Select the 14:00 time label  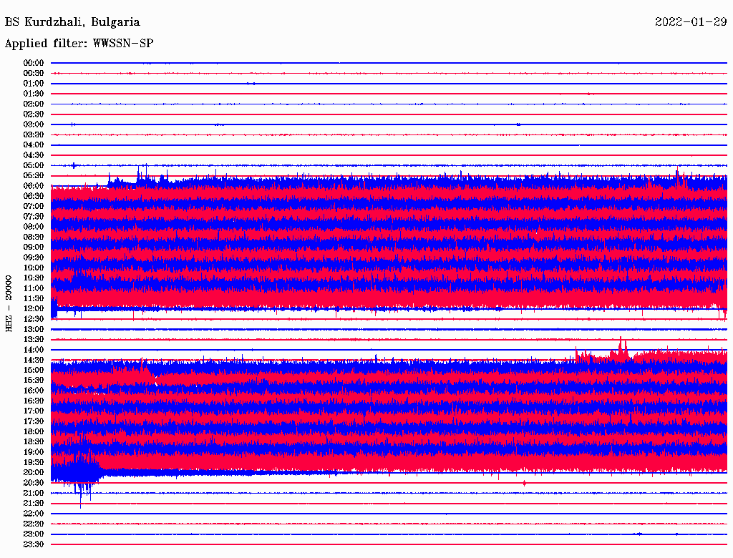pos(34,350)
